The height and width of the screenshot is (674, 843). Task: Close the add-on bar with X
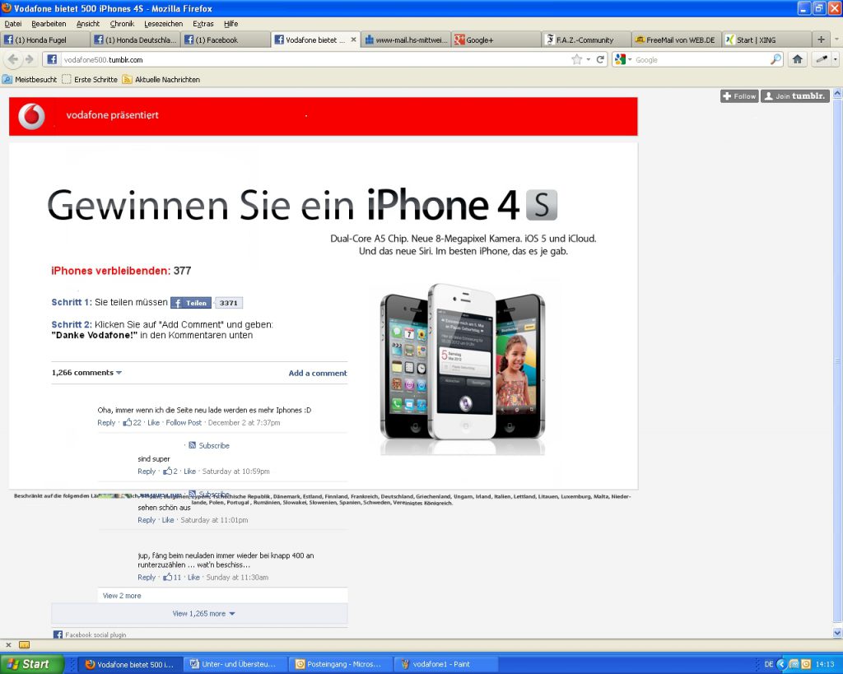8,645
